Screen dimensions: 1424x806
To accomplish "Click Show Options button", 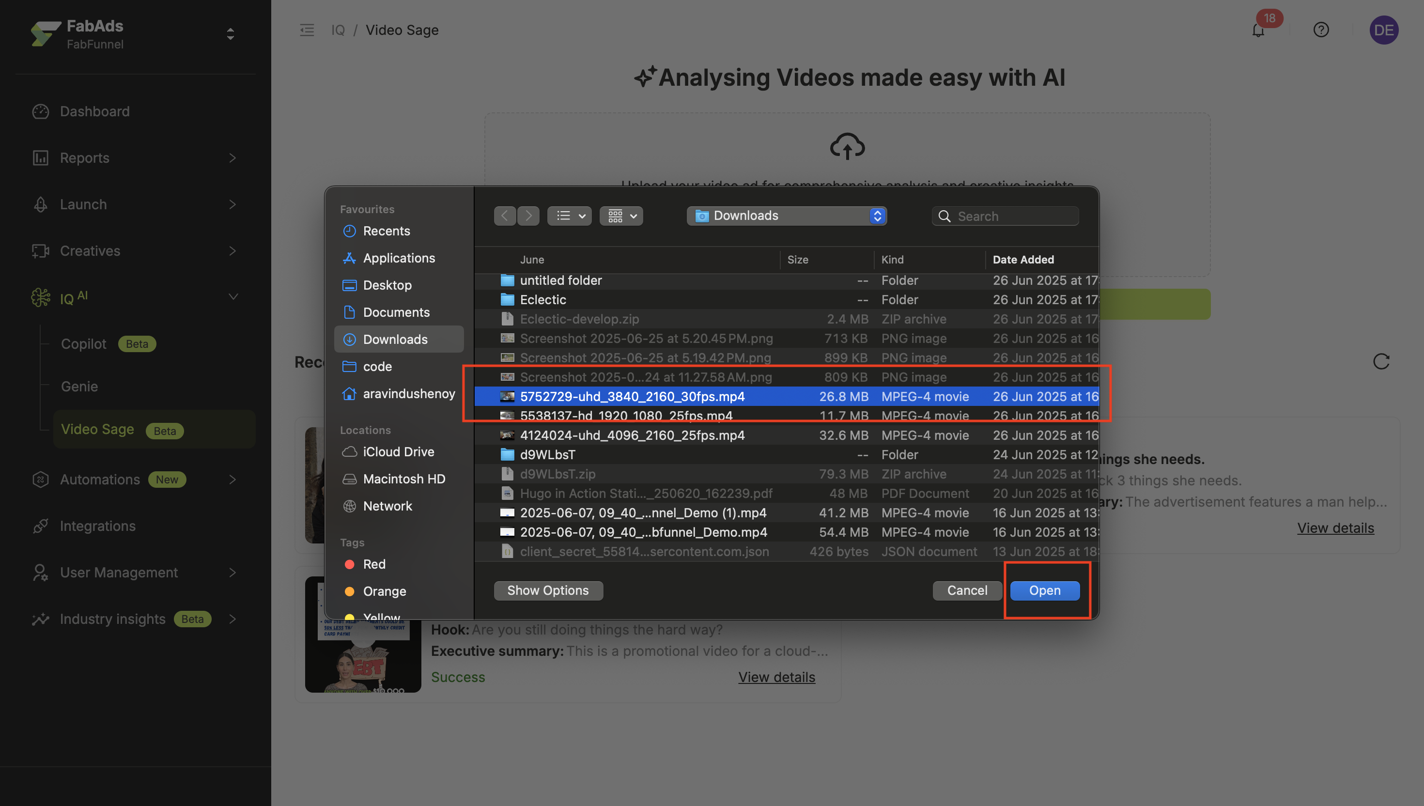I will pyautogui.click(x=548, y=590).
